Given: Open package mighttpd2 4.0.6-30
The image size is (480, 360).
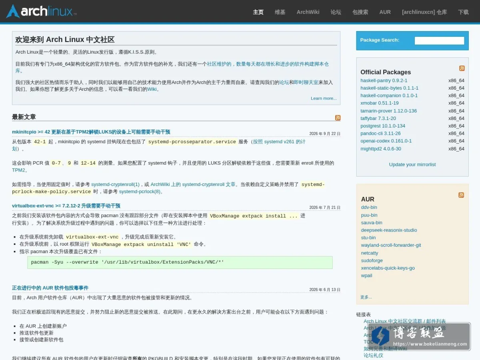Looking at the screenshot, I should (x=380, y=149).
